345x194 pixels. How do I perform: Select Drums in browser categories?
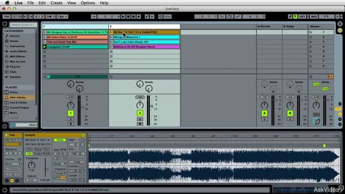(x=14, y=41)
